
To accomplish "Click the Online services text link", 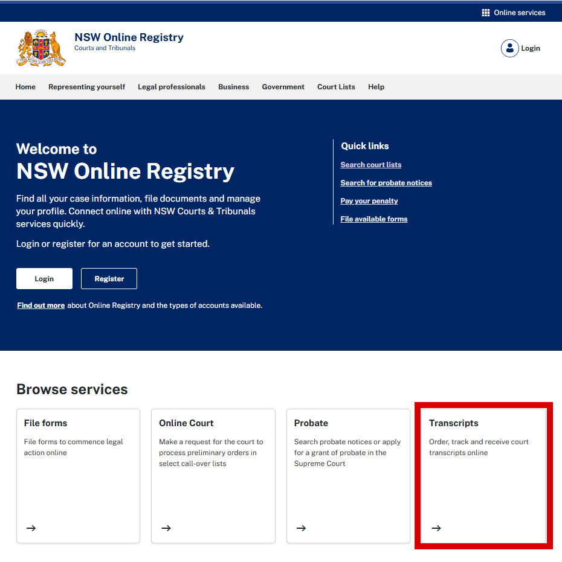I will [519, 13].
